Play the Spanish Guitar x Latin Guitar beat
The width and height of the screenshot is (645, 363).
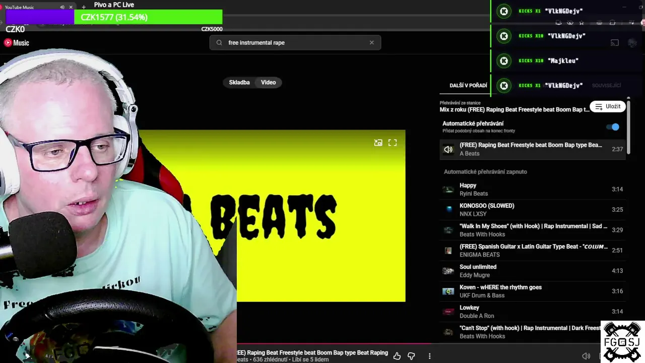pyautogui.click(x=533, y=251)
